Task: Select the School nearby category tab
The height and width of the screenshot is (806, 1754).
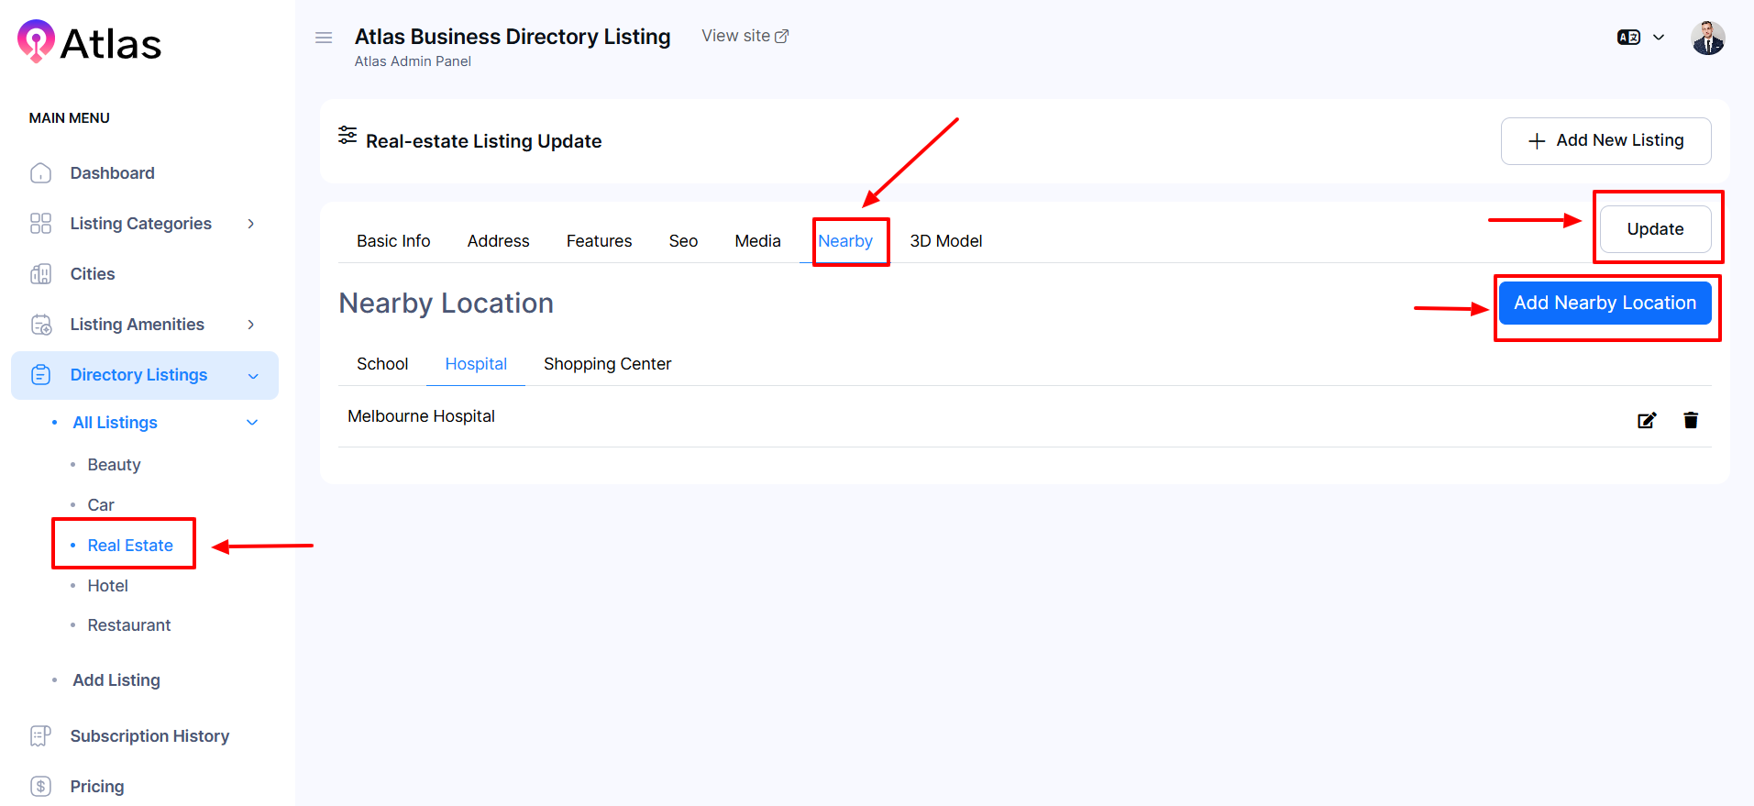Action: pyautogui.click(x=382, y=364)
